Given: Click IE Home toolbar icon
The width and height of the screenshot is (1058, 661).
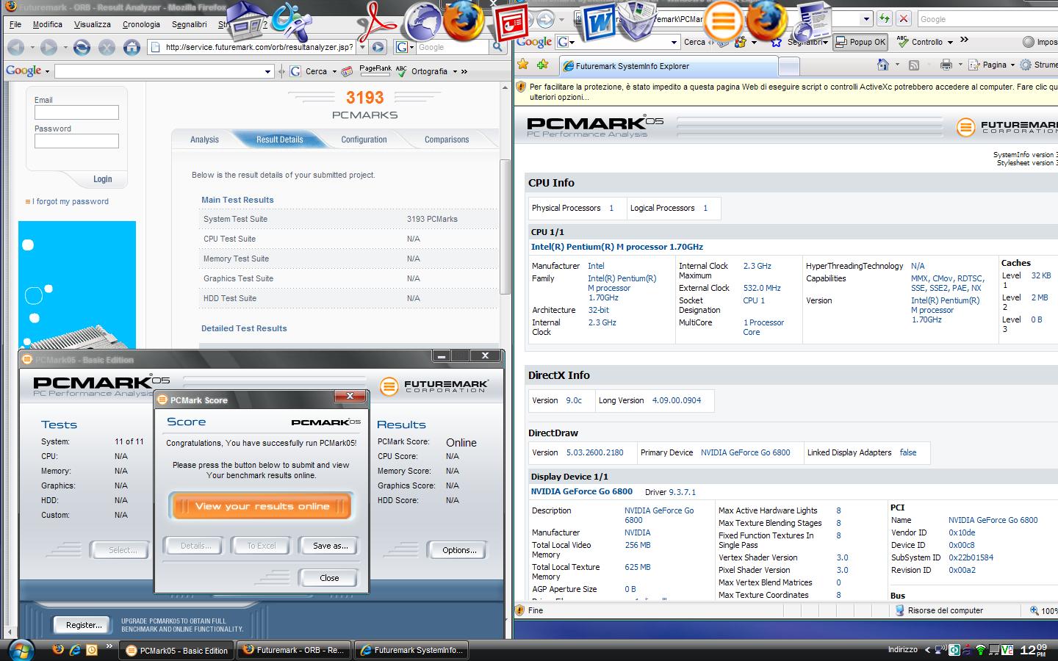Looking at the screenshot, I should pos(883,65).
